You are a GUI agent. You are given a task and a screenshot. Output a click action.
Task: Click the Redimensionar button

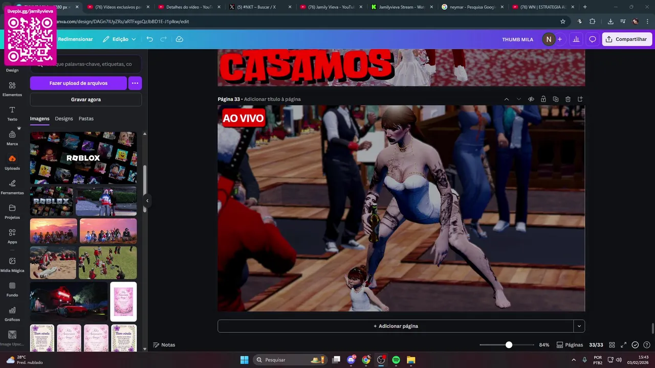click(75, 39)
